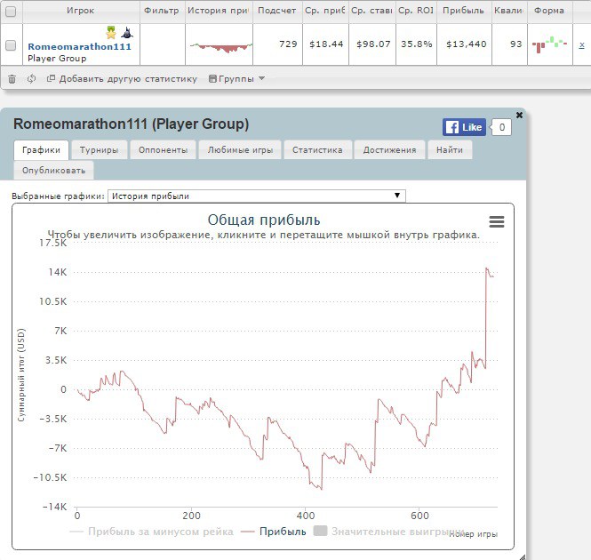
Task: Check the Romeomarathon111 row checkbox
Action: coord(11,44)
